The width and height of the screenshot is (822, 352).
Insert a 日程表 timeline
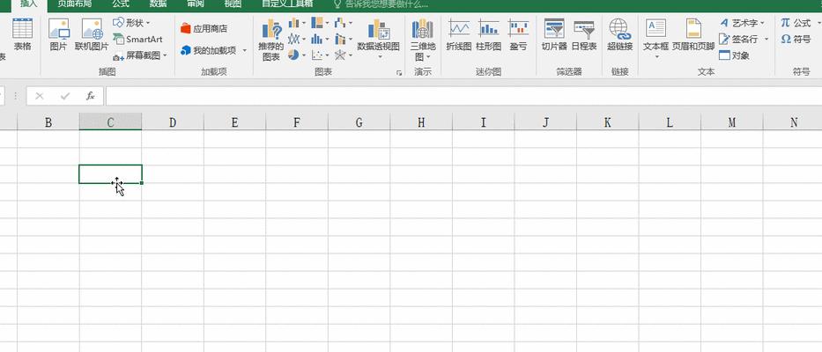click(583, 34)
